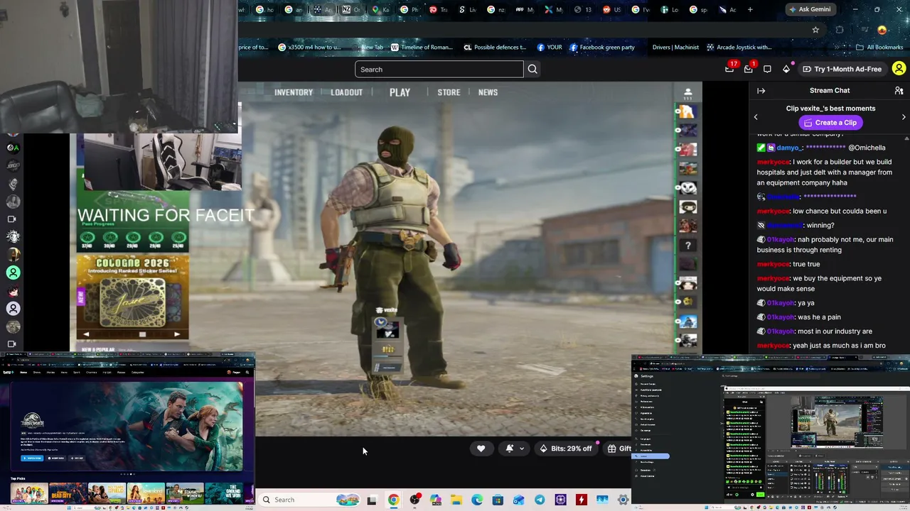910x511 pixels.
Task: Open Chrome from the Windows taskbar
Action: (393, 500)
